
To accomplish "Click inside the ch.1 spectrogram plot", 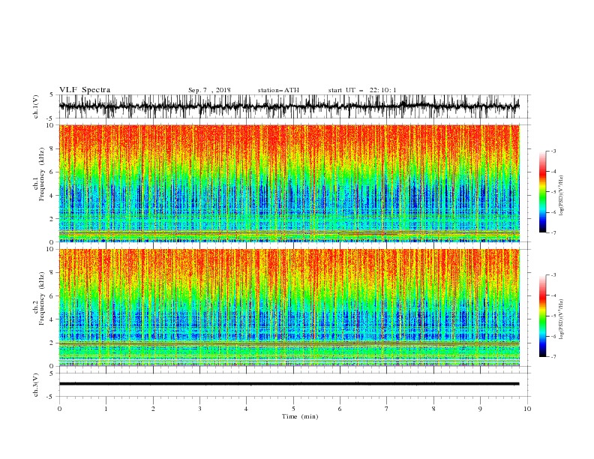I will coord(289,183).
